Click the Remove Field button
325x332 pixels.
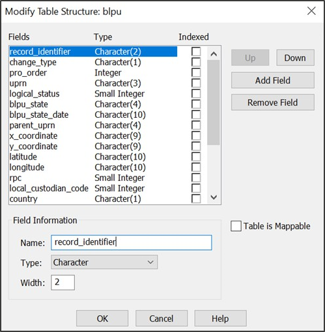(273, 102)
